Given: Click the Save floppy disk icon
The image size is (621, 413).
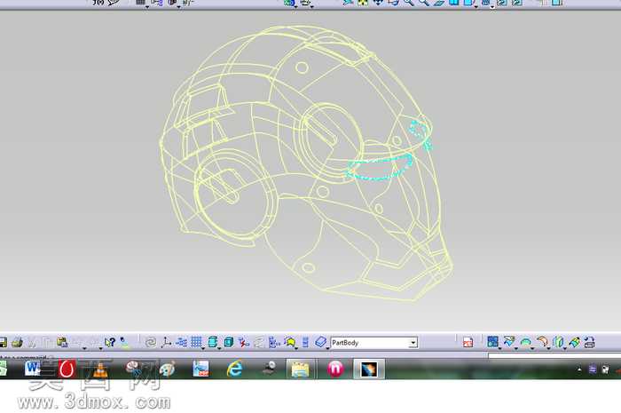Looking at the screenshot, I should (3, 342).
